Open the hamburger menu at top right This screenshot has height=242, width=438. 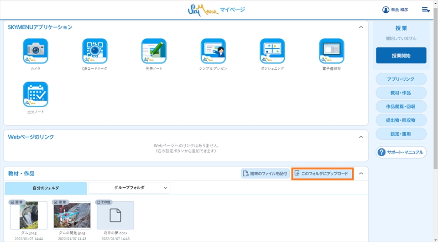click(426, 10)
